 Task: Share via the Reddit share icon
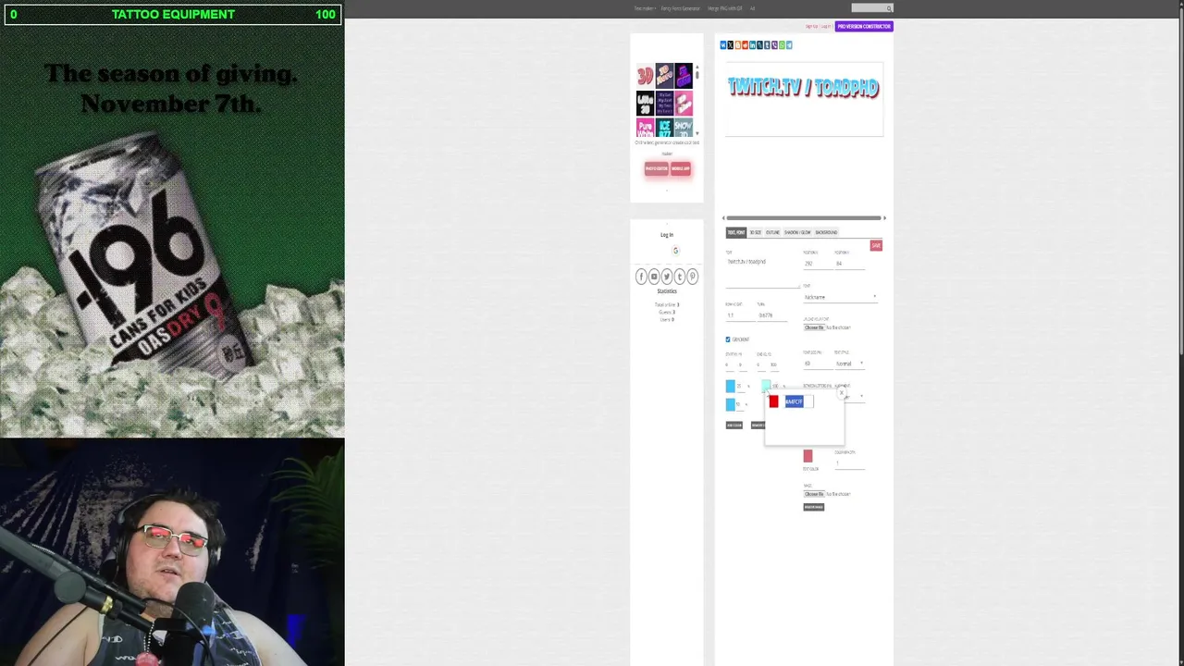point(745,45)
